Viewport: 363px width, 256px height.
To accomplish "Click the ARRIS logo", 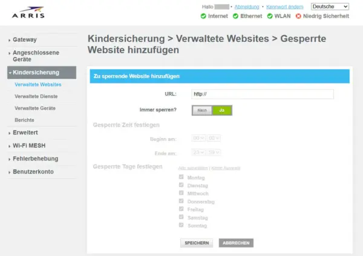I will pyautogui.click(x=28, y=13).
